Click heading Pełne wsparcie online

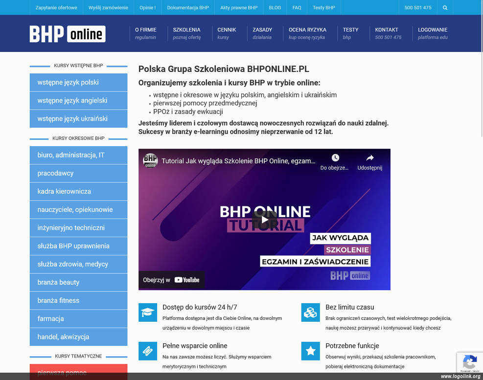tap(195, 345)
